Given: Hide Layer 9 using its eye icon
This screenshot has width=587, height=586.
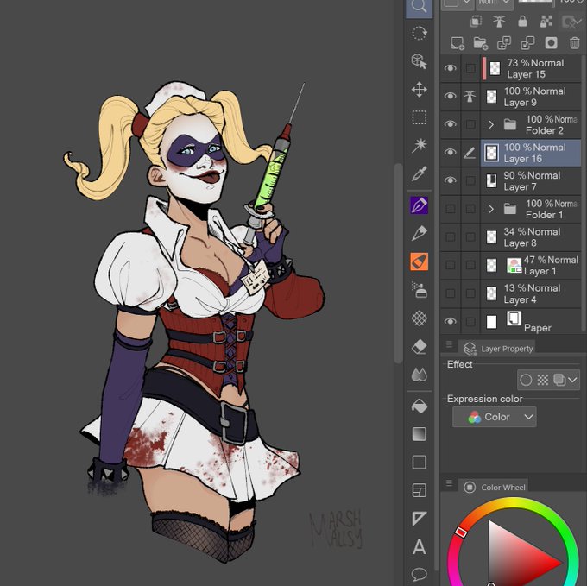Looking at the screenshot, I should point(451,96).
